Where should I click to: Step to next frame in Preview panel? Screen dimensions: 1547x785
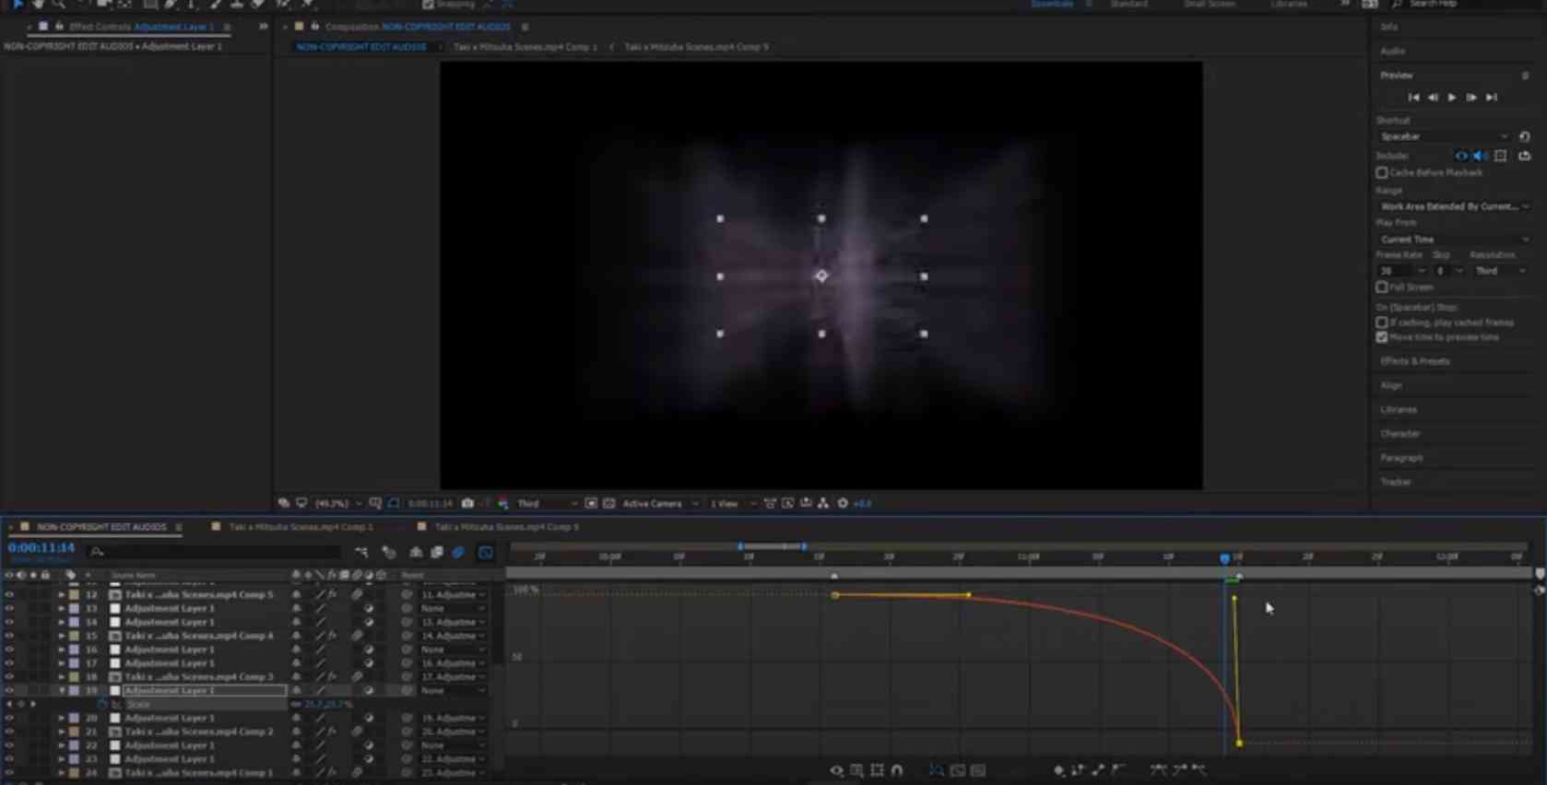[1471, 98]
